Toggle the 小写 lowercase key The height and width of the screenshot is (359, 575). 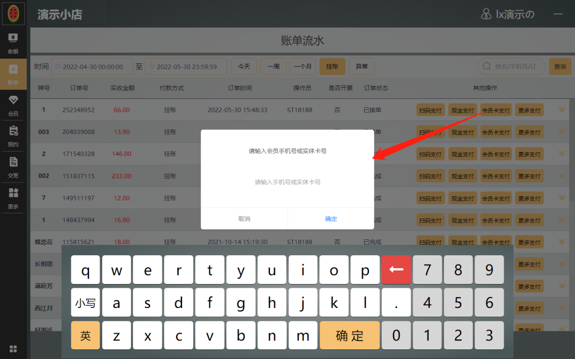coord(85,302)
